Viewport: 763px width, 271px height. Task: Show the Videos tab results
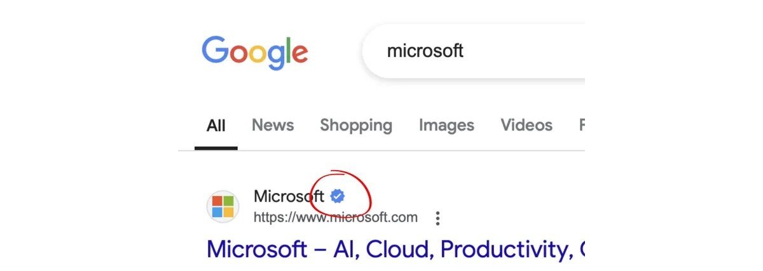pos(526,125)
